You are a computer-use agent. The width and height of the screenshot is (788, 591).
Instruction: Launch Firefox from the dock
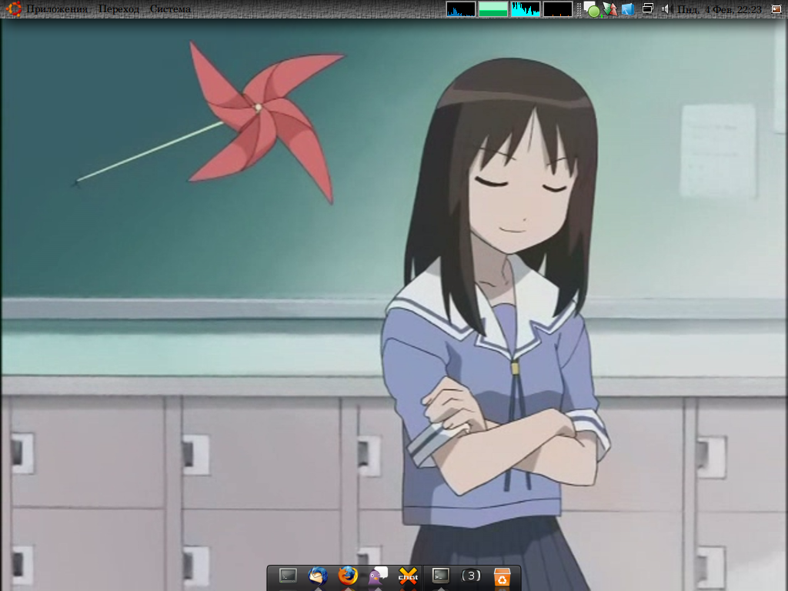click(x=348, y=576)
